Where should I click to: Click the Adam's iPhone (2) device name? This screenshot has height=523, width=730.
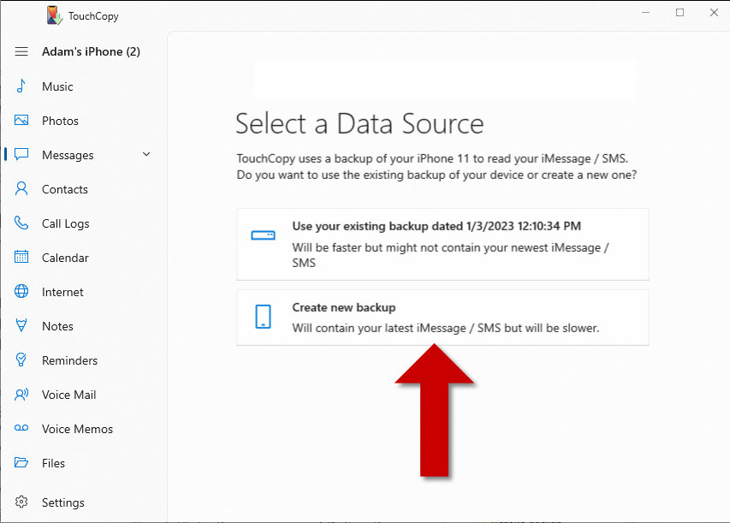91,51
